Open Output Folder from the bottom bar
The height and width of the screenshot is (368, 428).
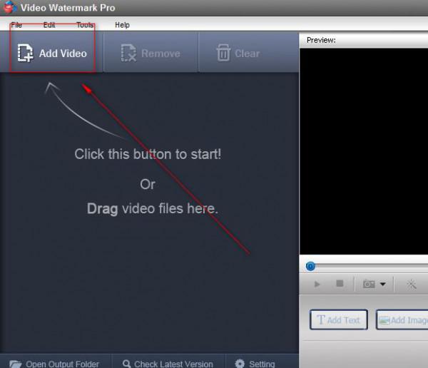54,363
